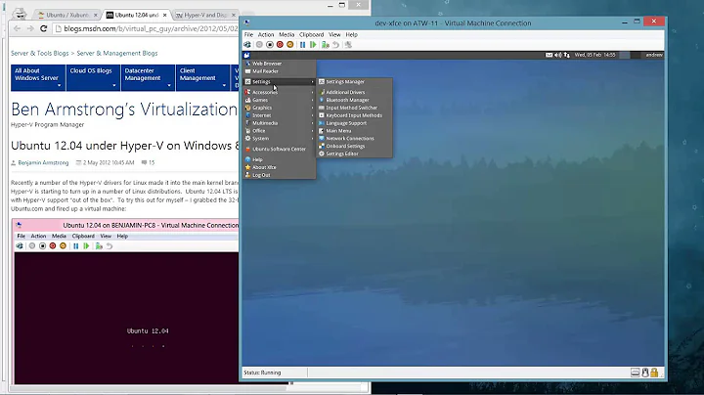The height and width of the screenshot is (395, 704).
Task: Click the Enhanced Session toolbar icon
Action: pos(348,44)
